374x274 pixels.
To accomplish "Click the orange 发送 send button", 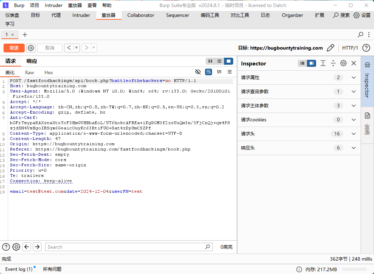I will click(x=14, y=48).
